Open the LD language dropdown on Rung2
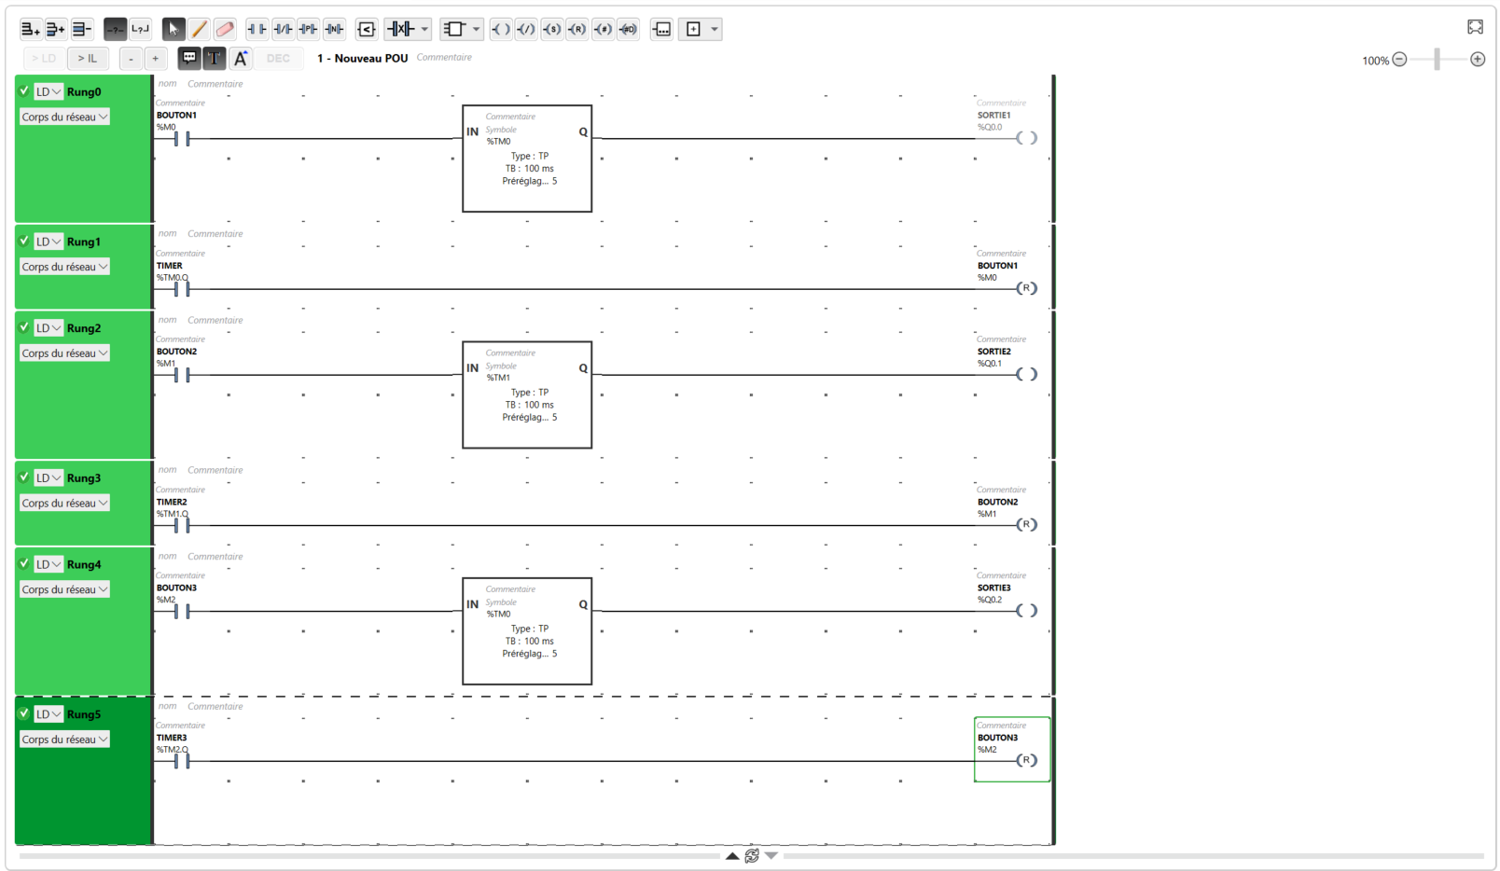Screen dimensions: 1500x871 pos(49,328)
